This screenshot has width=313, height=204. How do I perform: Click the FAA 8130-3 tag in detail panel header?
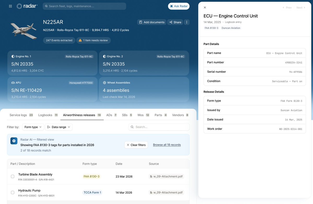tap(211, 28)
